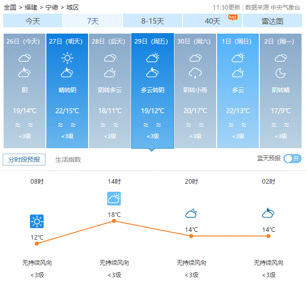The width and height of the screenshot is (307, 290).
Task: Click the left wind symbol on the 1日 card
Action: pos(231,125)
